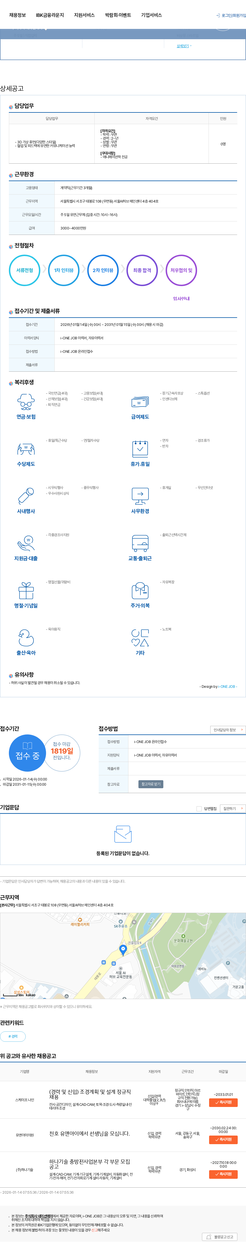Click the 처우협의 및 인사안내 step circle
This screenshot has width=246, height=1242.
click(181, 270)
